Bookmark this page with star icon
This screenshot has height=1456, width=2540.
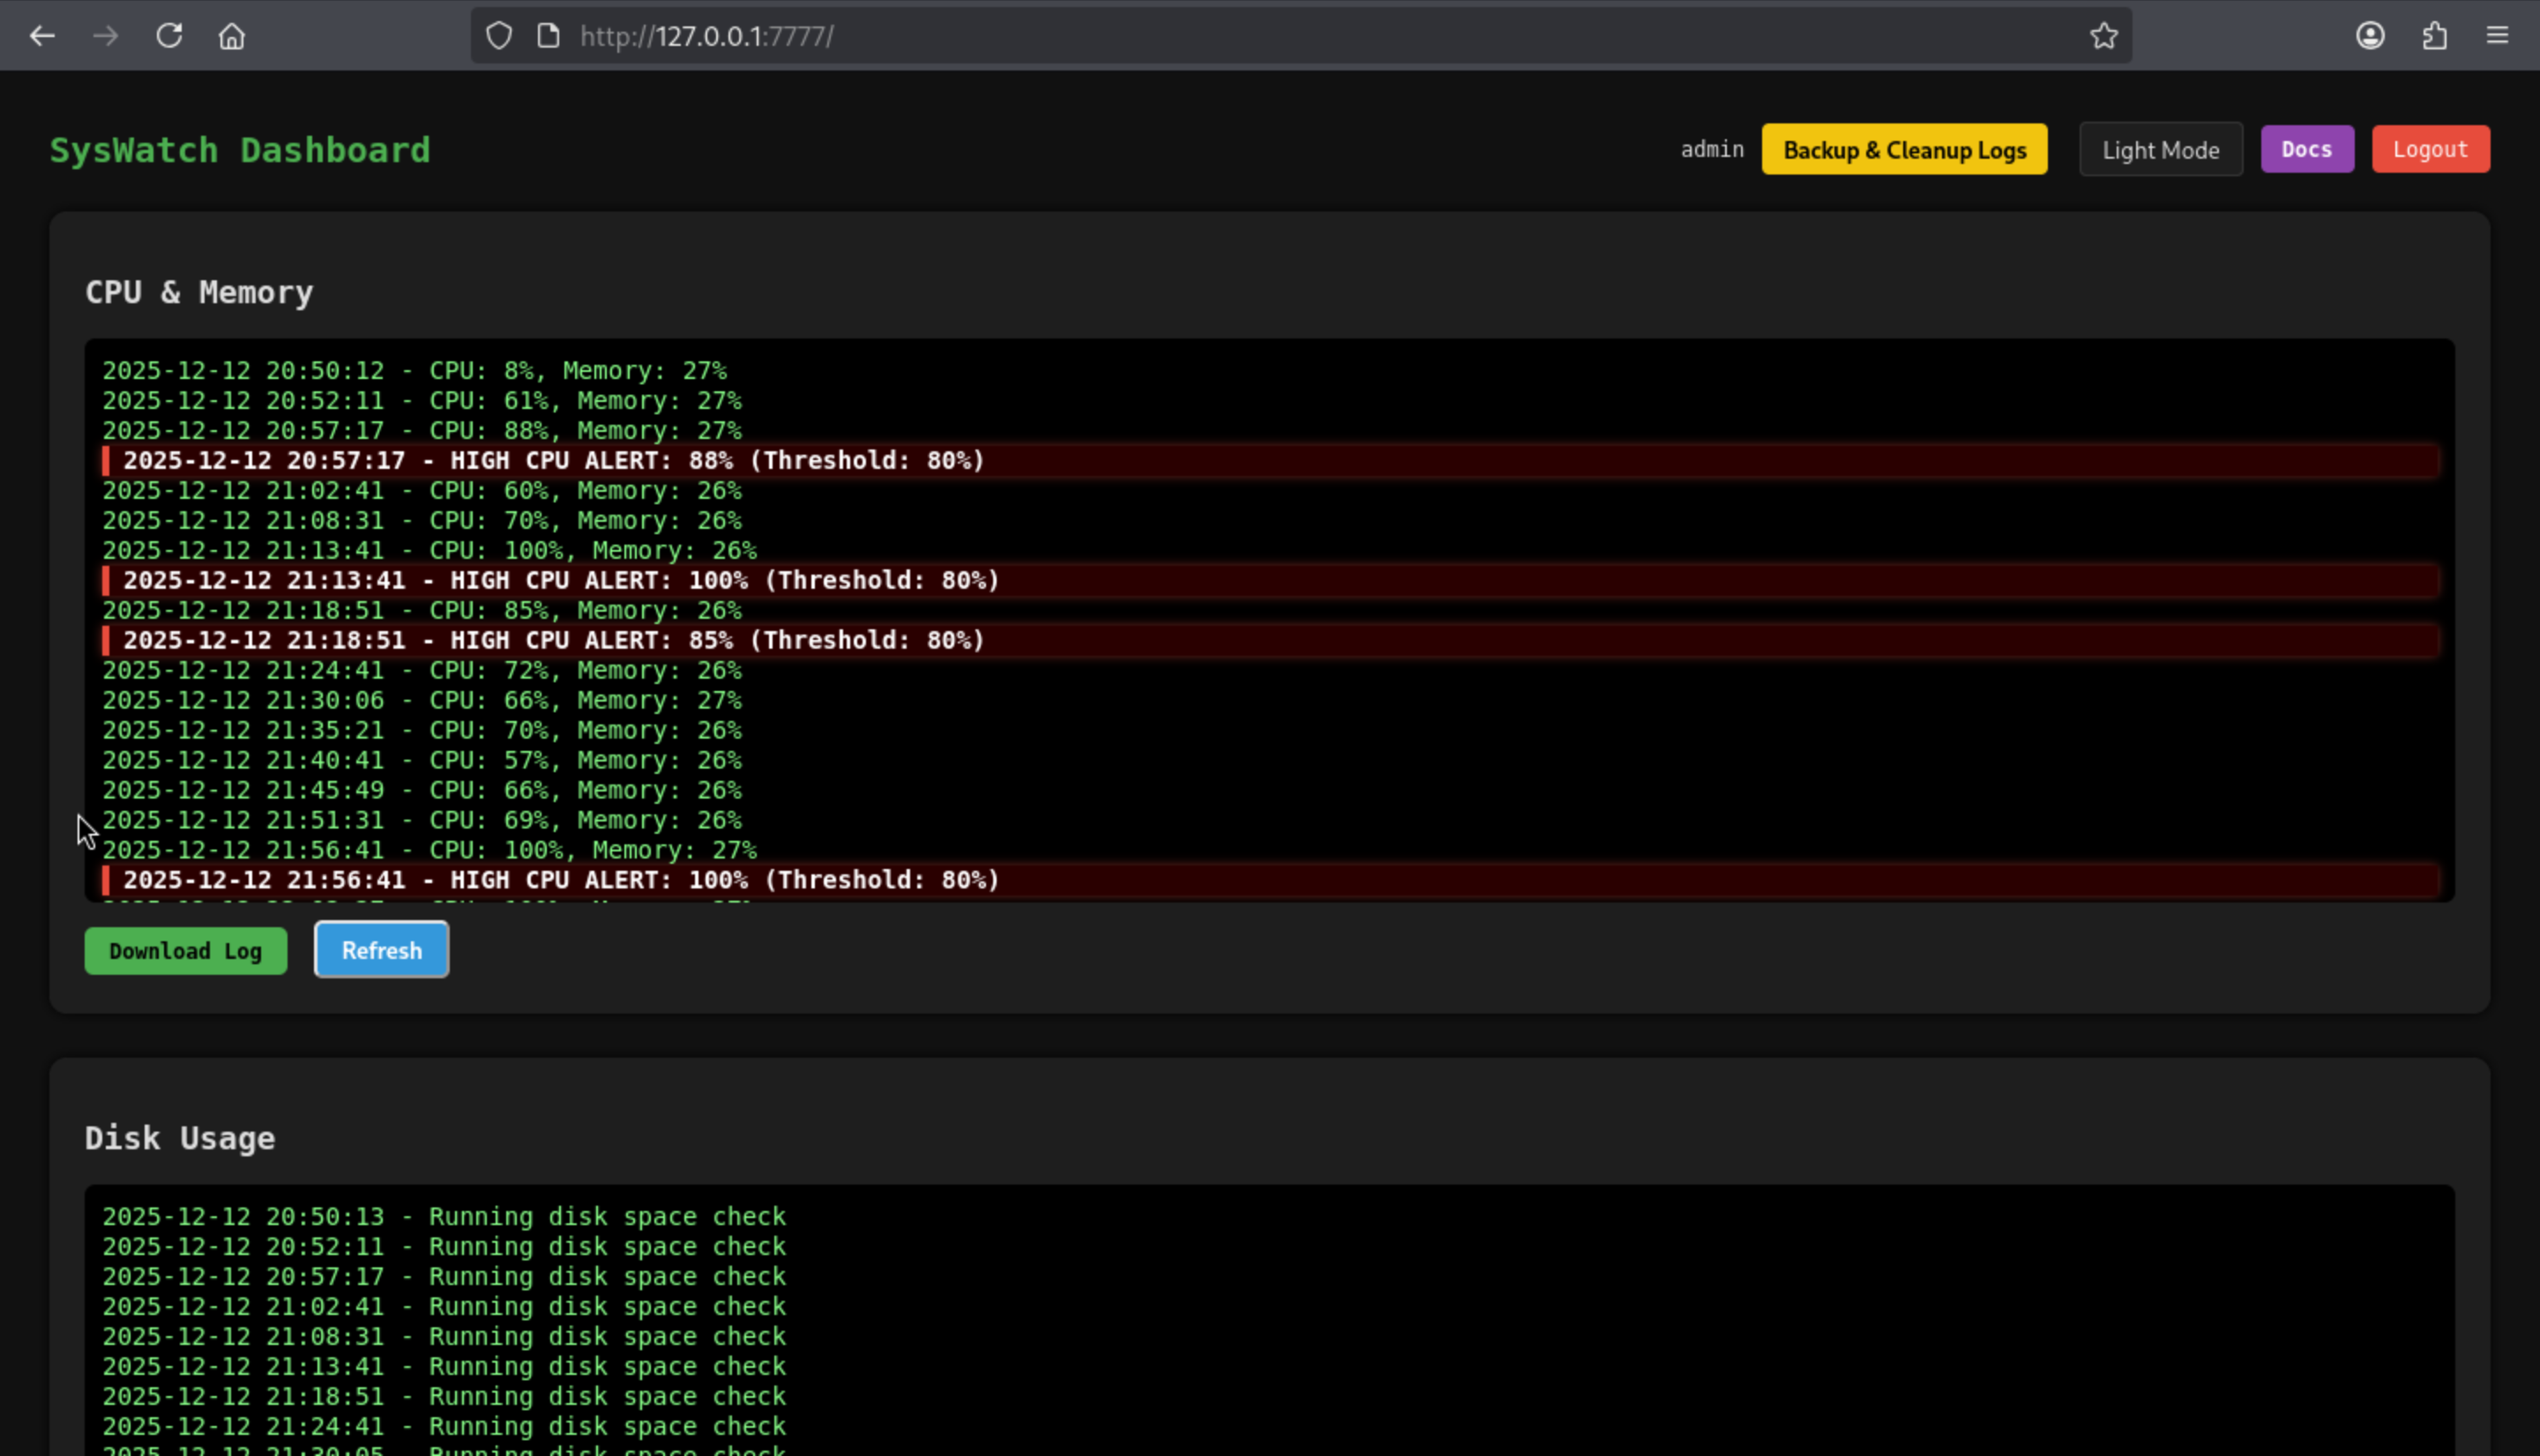click(x=2103, y=36)
